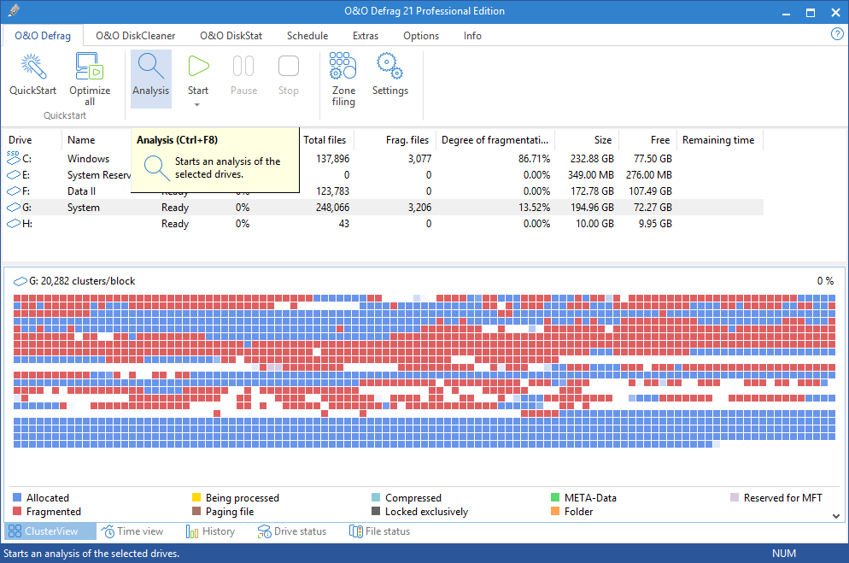Click the green META-Data legend swatch
Image resolution: width=849 pixels, height=563 pixels.
click(x=555, y=497)
